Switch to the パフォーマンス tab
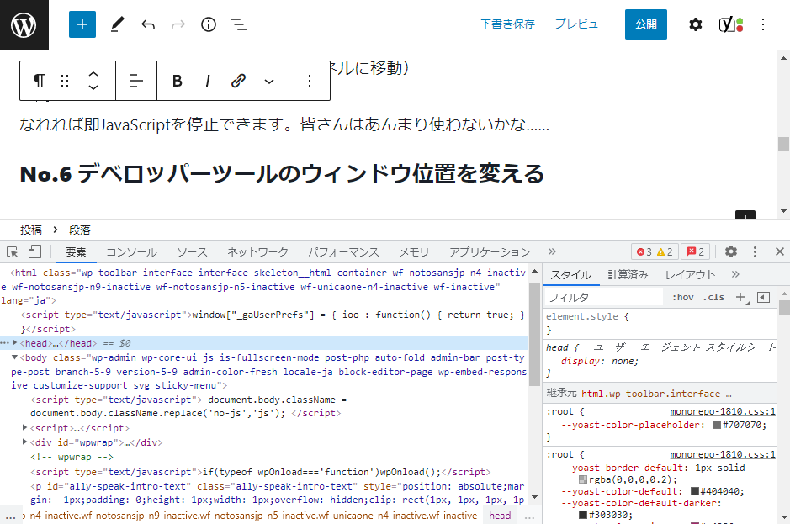 [343, 252]
